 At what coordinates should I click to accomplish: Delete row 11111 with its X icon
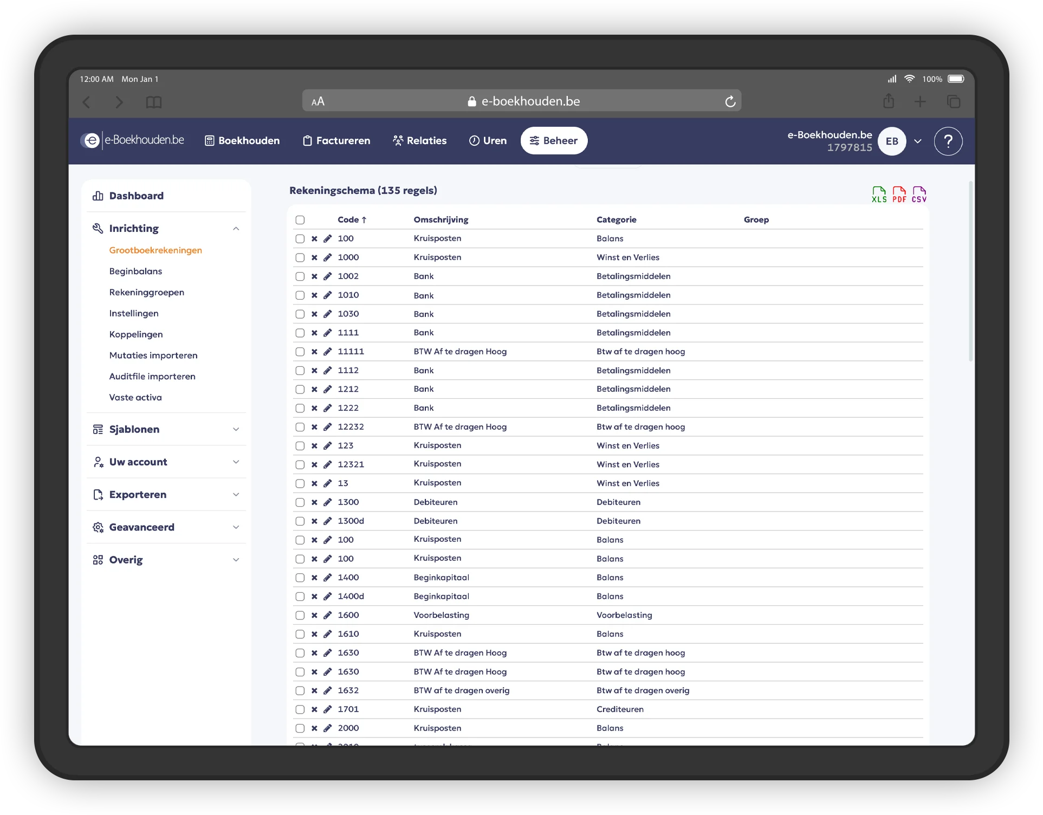pyautogui.click(x=314, y=352)
